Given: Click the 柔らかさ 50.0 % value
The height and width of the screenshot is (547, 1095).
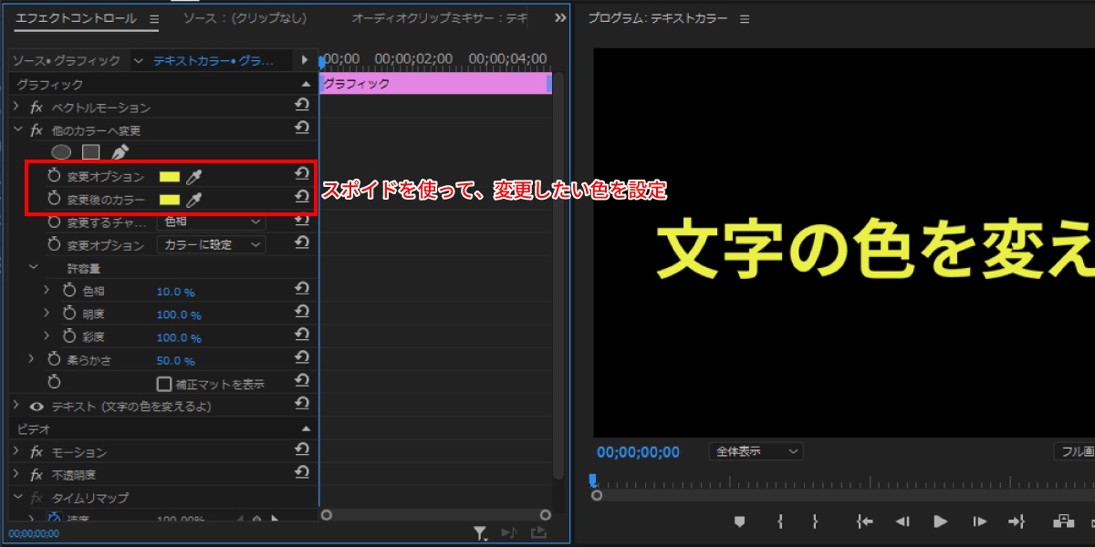Looking at the screenshot, I should (175, 361).
